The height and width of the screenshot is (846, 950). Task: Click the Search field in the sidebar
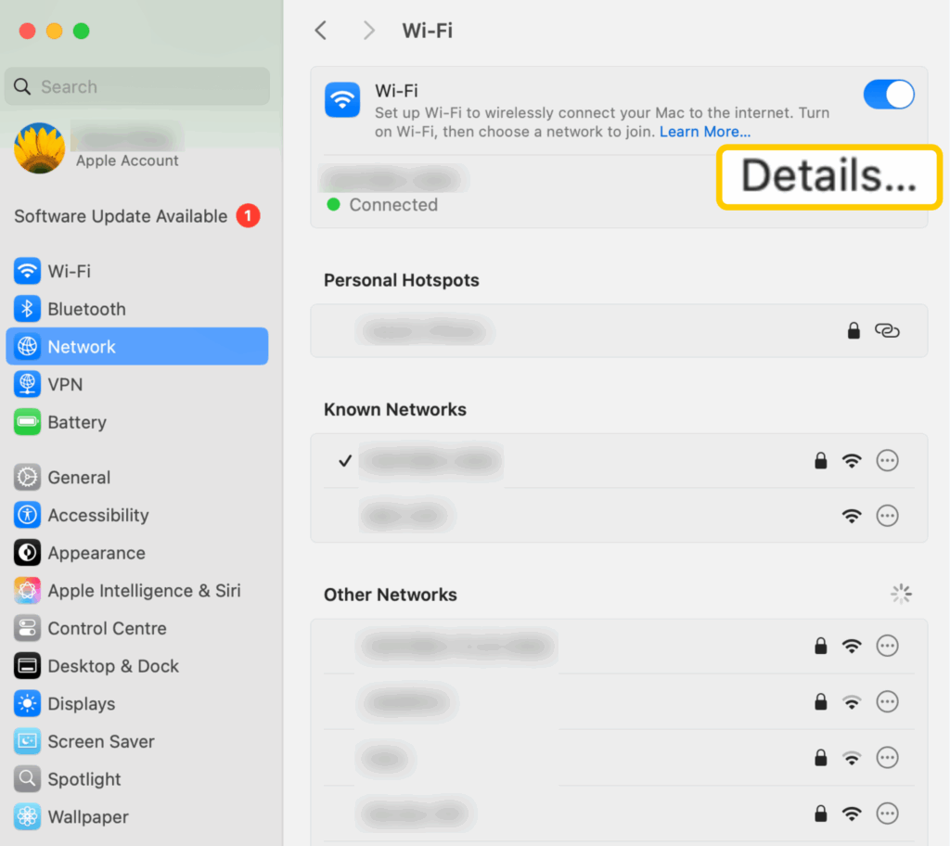tap(136, 86)
